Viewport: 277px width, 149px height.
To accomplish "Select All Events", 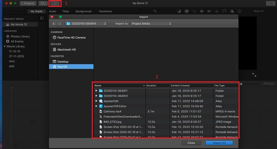I will [x=17, y=41].
